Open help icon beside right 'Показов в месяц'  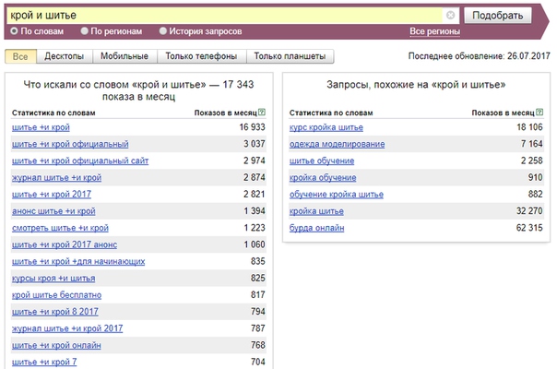(539, 113)
